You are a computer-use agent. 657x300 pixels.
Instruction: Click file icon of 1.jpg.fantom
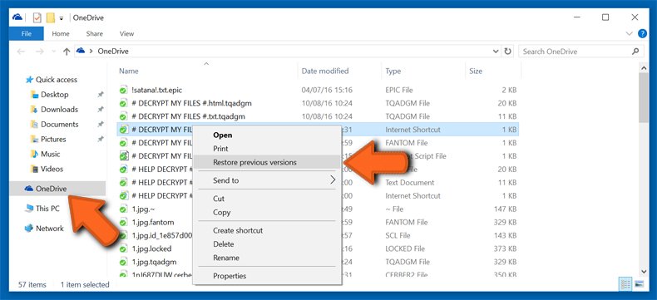tap(123, 222)
